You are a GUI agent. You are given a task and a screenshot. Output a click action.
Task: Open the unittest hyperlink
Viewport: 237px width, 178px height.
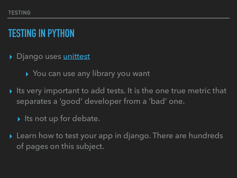(76, 57)
